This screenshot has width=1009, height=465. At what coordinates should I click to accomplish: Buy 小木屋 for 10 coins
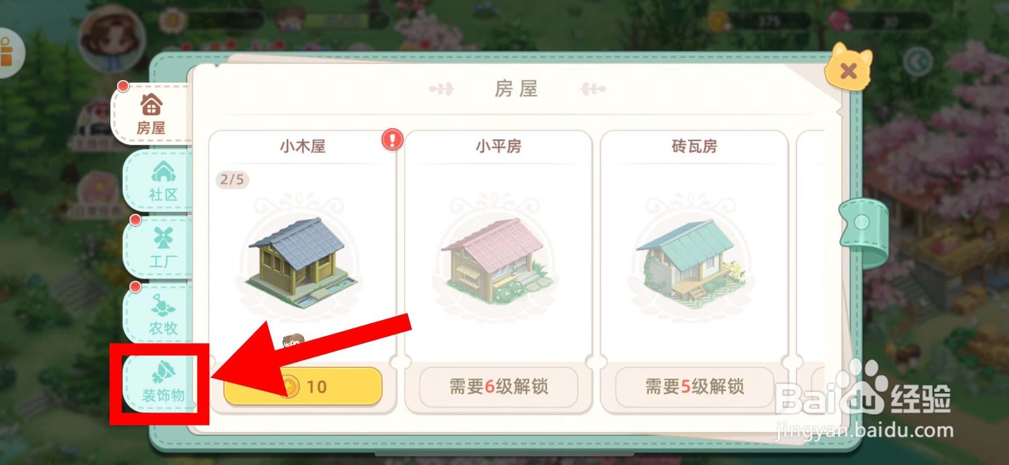click(303, 386)
